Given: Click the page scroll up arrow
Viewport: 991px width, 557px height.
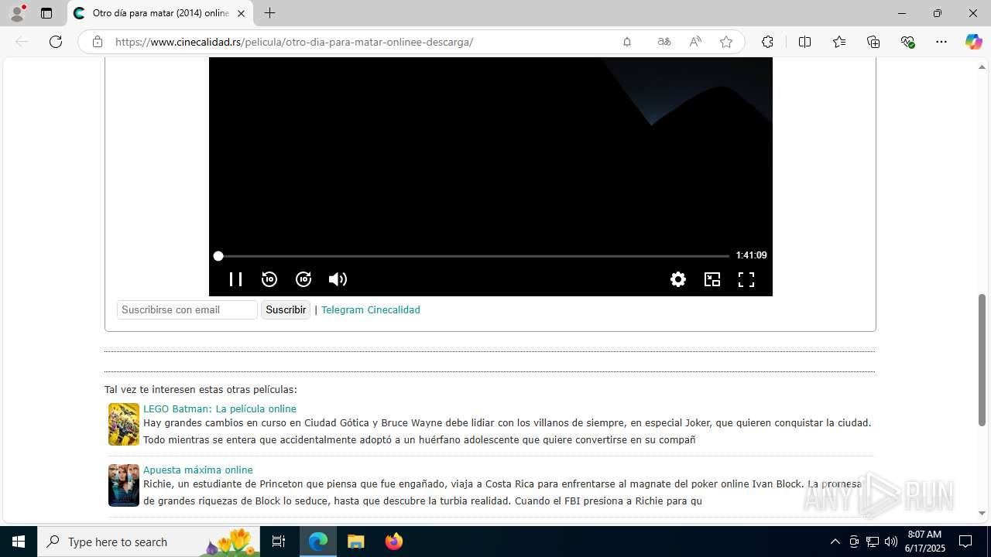Looking at the screenshot, I should [x=982, y=67].
